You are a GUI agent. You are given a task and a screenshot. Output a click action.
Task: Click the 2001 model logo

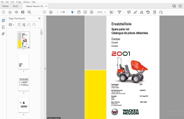pos(121,54)
